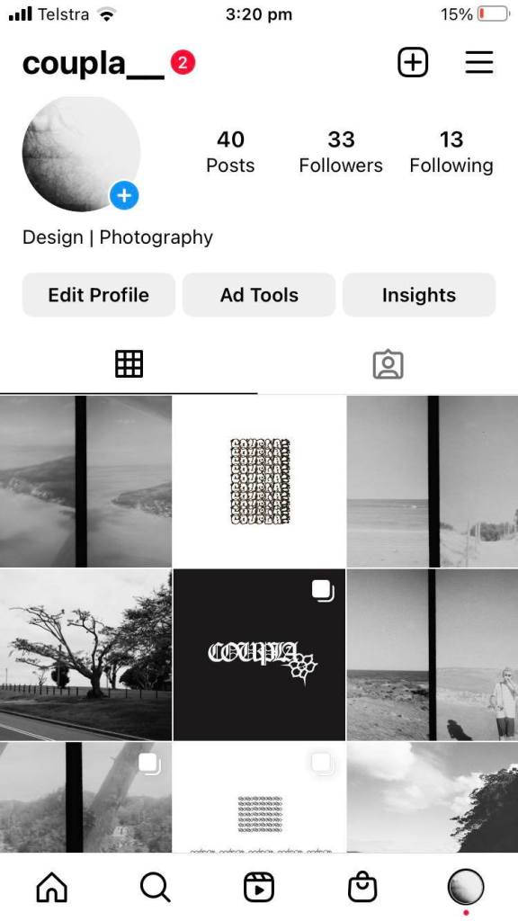Open the stacked COUPLA text pattern post
518x921 pixels.
tap(260, 481)
